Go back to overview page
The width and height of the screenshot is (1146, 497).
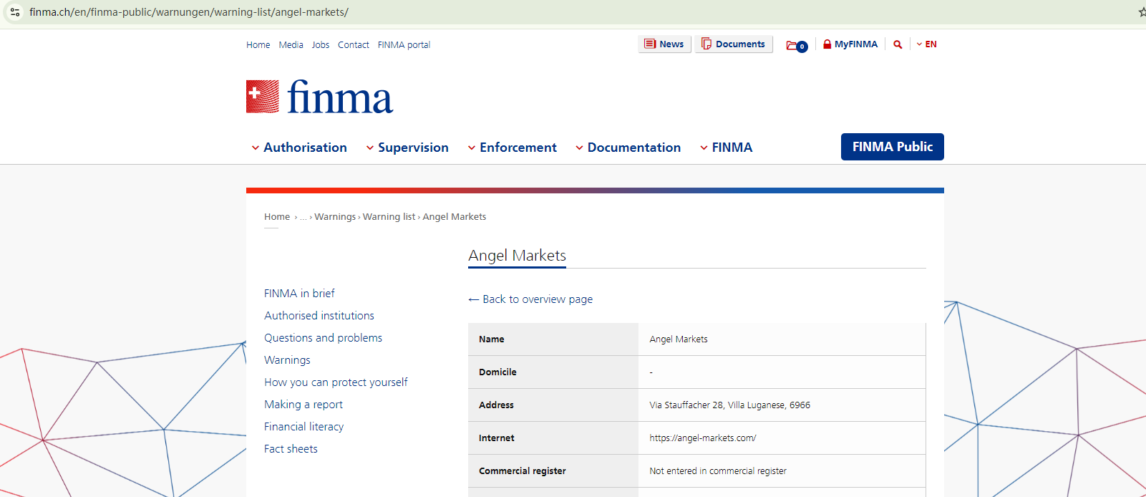pyautogui.click(x=530, y=299)
